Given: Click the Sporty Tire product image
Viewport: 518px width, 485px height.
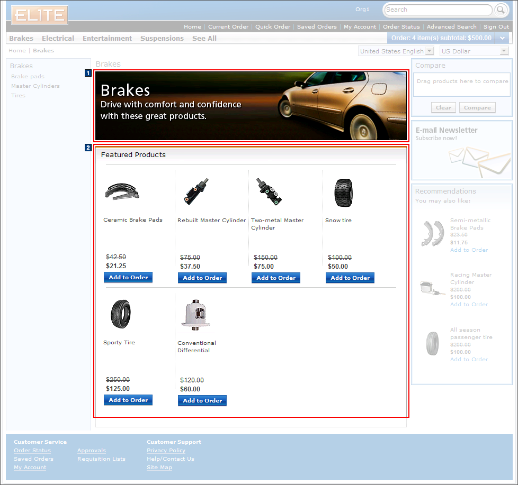Looking at the screenshot, I should pyautogui.click(x=120, y=314).
